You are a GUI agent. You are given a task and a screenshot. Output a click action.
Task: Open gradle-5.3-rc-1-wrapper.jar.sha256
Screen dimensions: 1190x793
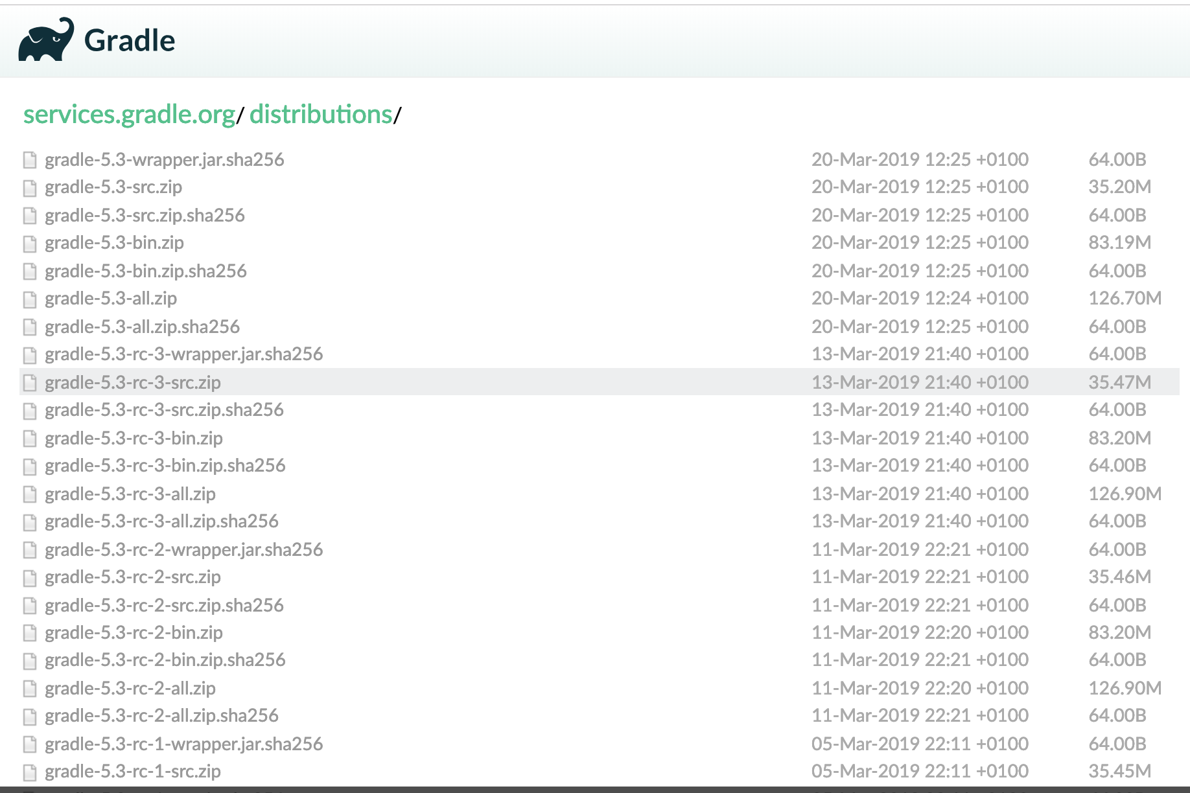tap(183, 744)
